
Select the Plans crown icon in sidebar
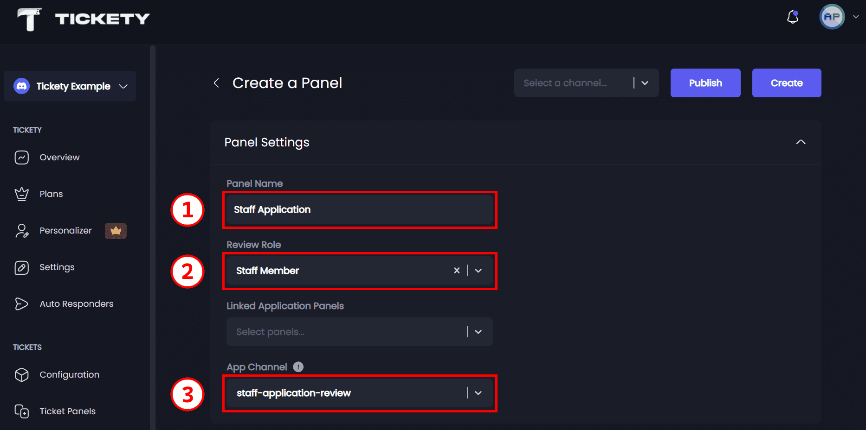tap(22, 194)
